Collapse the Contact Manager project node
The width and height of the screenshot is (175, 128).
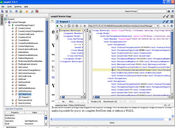(x=6, y=22)
